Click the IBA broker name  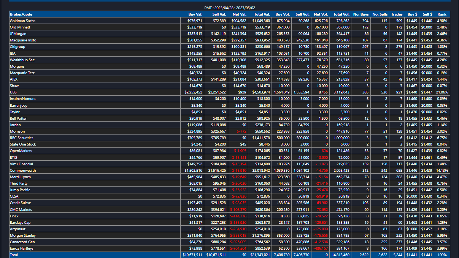[x=13, y=54]
